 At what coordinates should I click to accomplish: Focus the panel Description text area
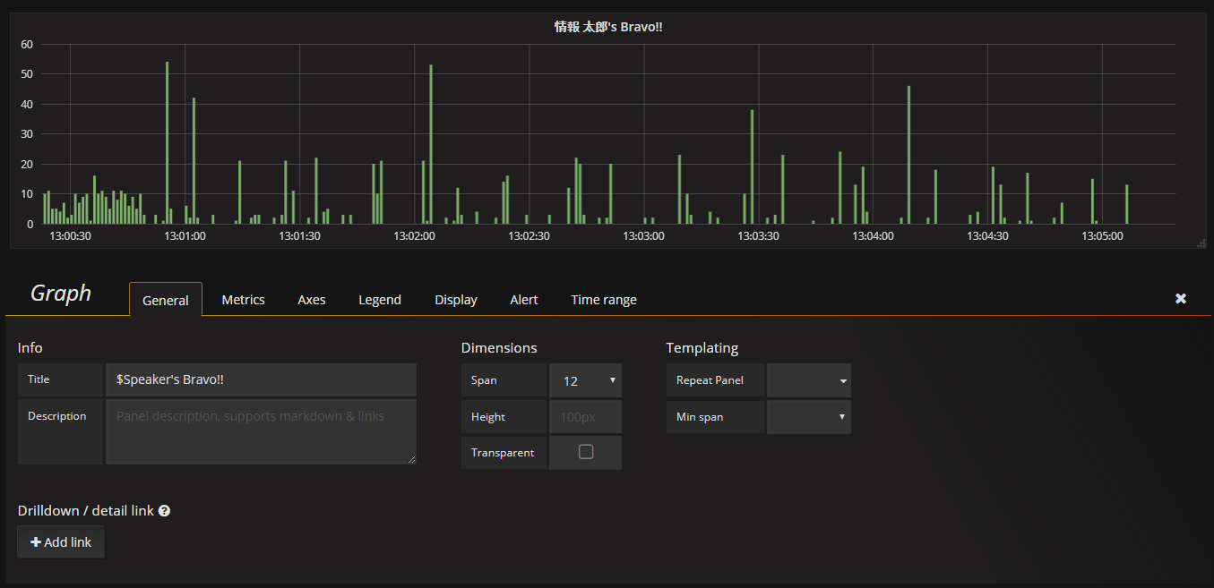pyautogui.click(x=261, y=431)
